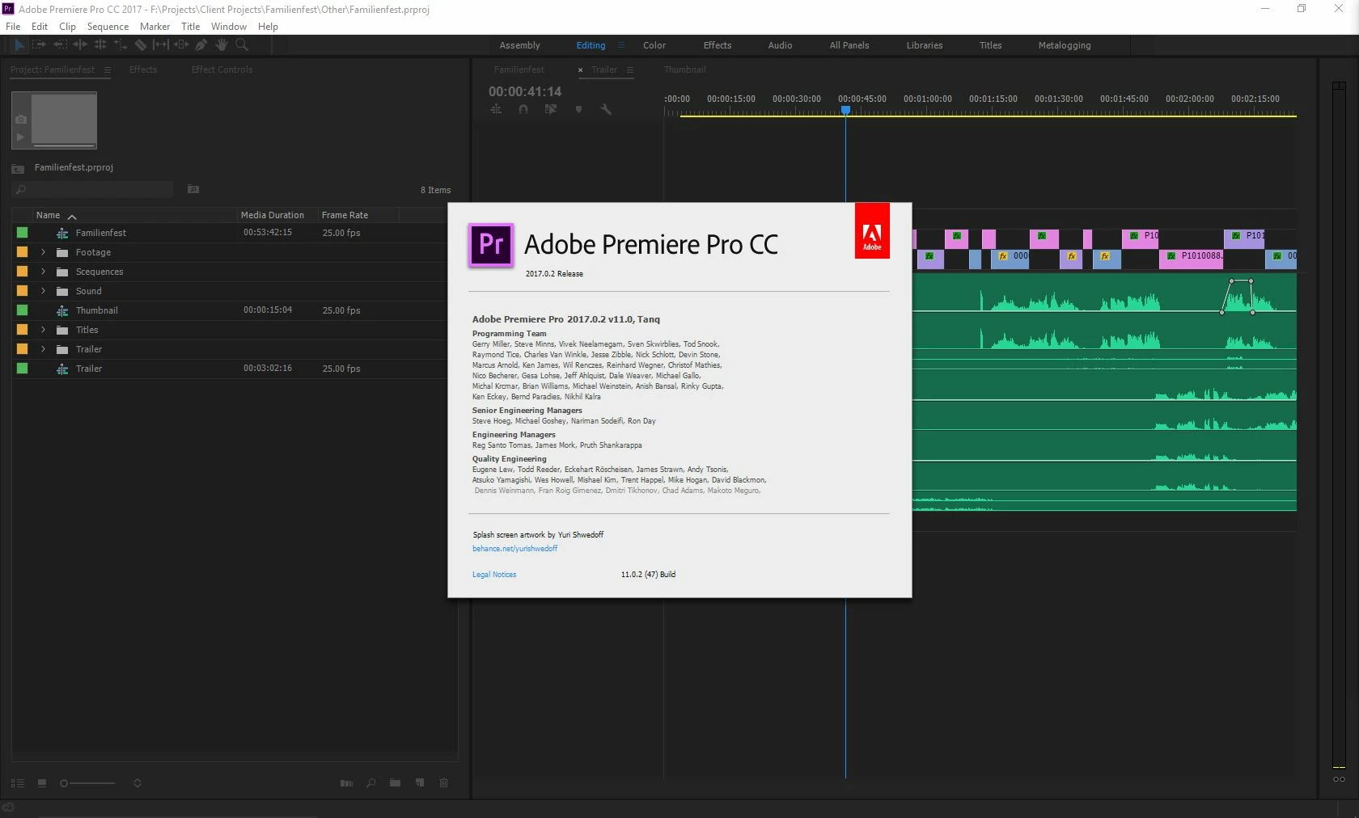Switch to the Assembly workspace

(x=519, y=45)
